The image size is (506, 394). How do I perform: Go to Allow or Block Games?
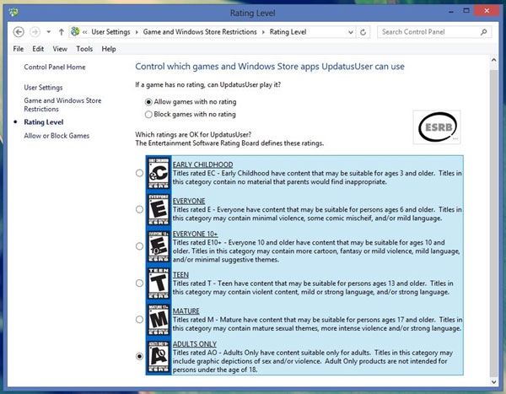click(x=57, y=136)
